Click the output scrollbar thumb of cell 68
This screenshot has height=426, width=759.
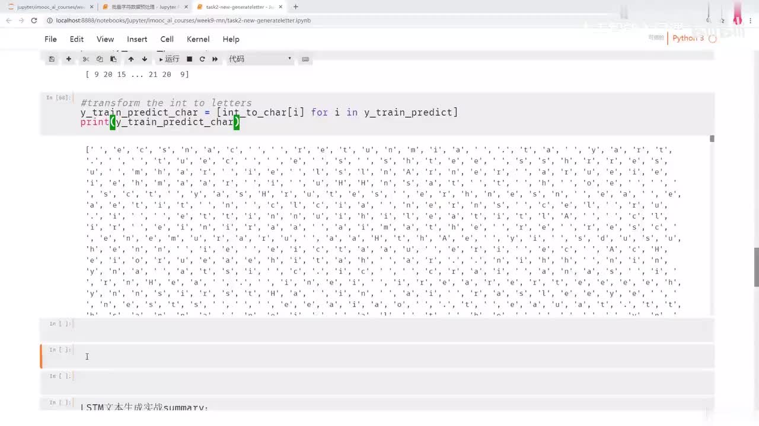click(712, 138)
